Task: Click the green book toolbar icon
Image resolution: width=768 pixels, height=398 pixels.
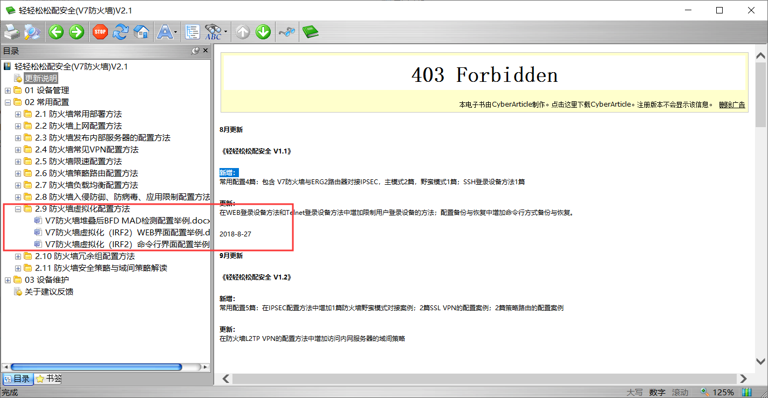Action: pyautogui.click(x=310, y=32)
